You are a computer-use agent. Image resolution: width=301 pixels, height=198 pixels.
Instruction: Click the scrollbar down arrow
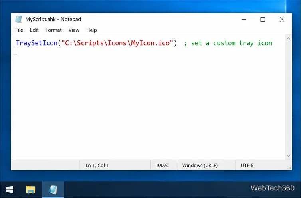coord(288,156)
